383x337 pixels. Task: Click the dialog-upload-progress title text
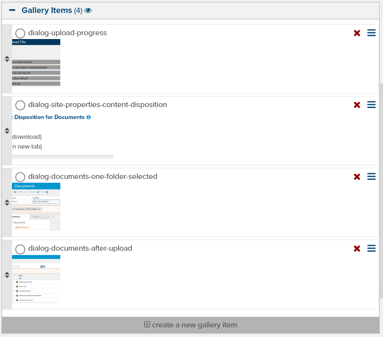(x=68, y=33)
